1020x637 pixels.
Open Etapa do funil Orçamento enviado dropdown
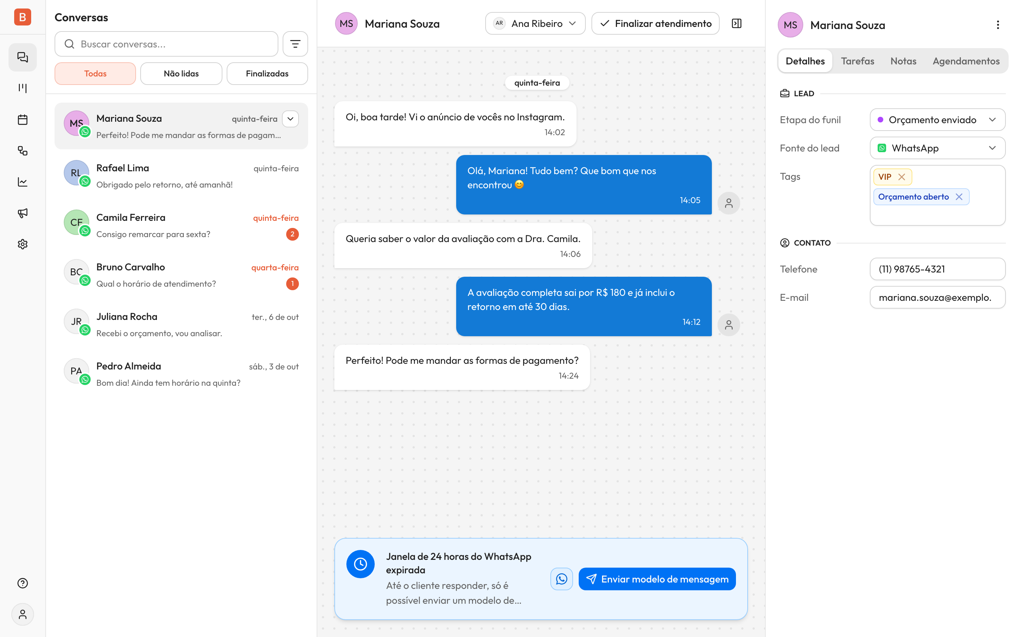937,120
